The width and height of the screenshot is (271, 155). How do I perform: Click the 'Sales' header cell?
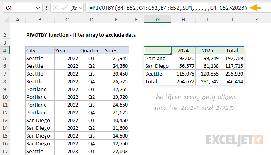click(x=116, y=50)
